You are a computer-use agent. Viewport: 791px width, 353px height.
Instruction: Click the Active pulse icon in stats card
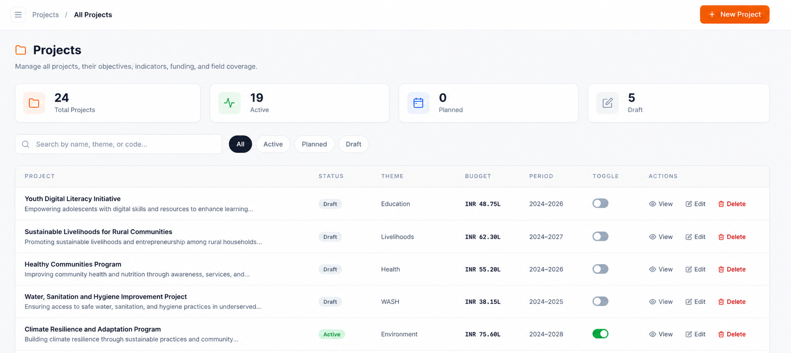(229, 103)
